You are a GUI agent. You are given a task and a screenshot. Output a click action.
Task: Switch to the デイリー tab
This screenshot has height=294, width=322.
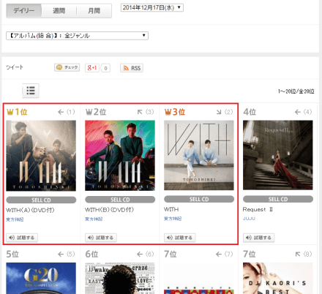(x=24, y=10)
